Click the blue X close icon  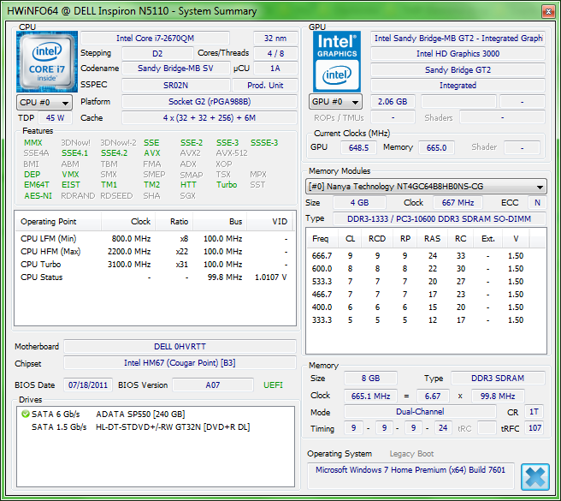coord(534,476)
